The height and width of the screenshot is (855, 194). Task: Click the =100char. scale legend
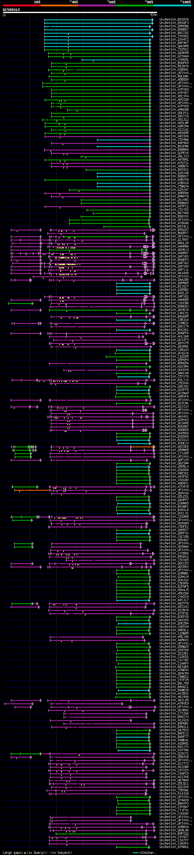click(144, 852)
